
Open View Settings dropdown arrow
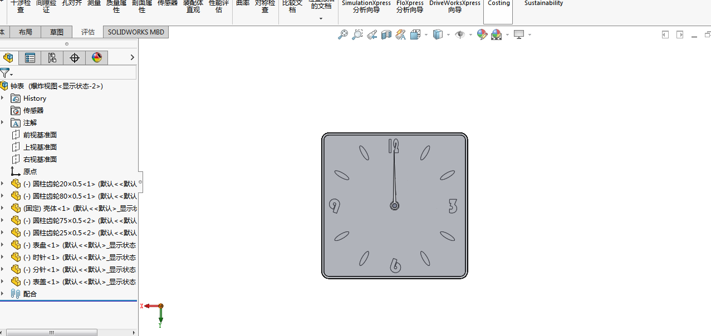529,34
